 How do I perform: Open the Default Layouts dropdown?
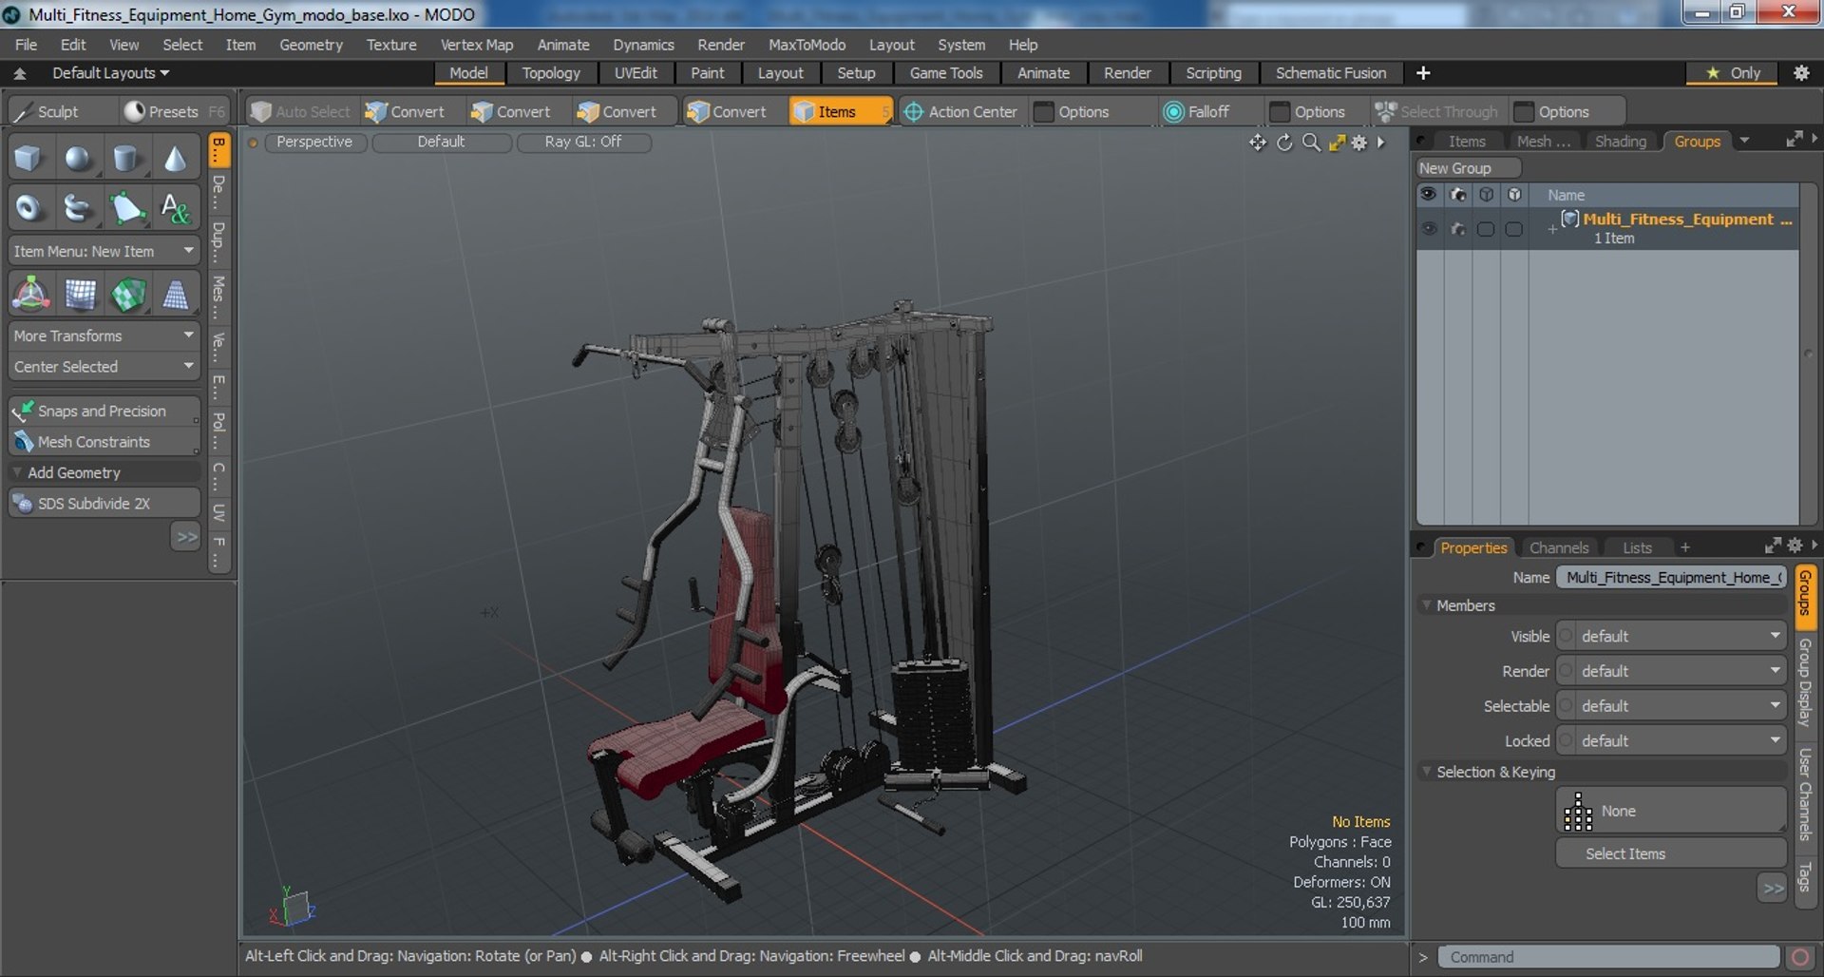pyautogui.click(x=110, y=73)
